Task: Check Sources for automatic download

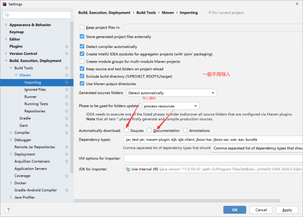Action: (126, 130)
